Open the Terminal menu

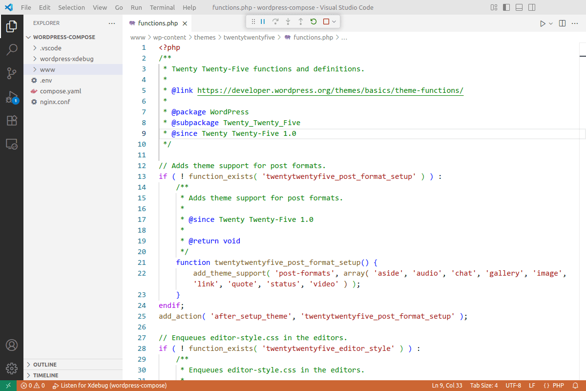pos(163,7)
